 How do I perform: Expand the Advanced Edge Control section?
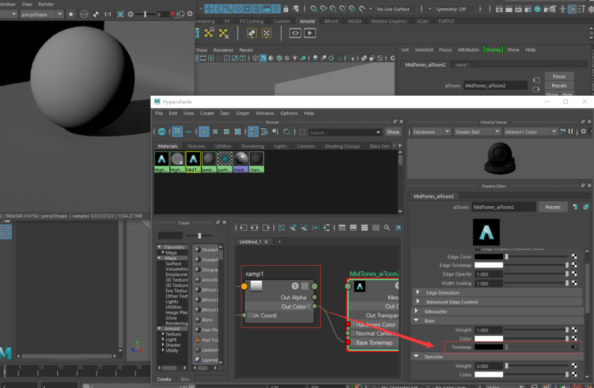pyautogui.click(x=418, y=302)
